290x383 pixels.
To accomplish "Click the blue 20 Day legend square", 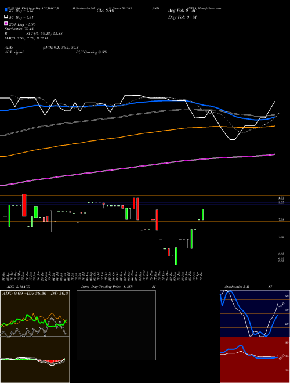I will (6, 10).
